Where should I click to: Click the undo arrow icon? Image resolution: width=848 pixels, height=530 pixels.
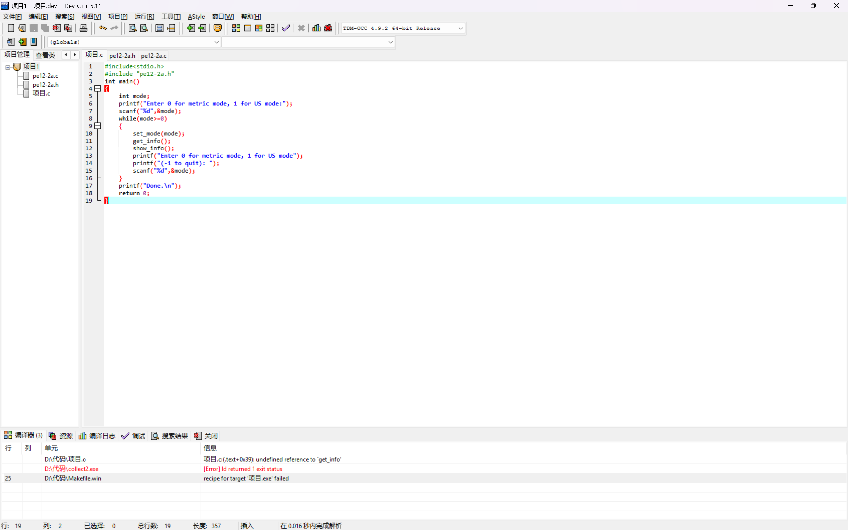[103, 28]
